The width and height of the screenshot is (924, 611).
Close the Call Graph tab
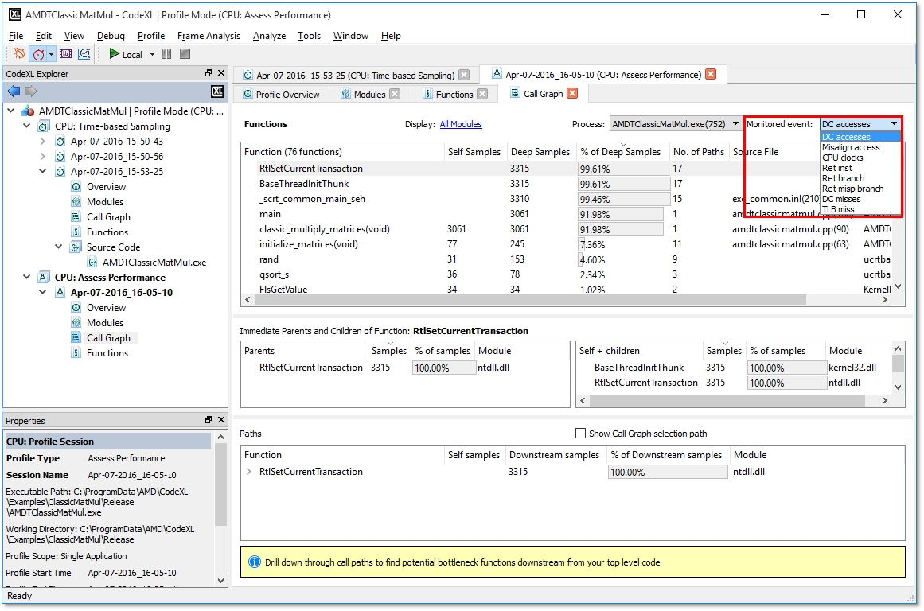[x=572, y=93]
